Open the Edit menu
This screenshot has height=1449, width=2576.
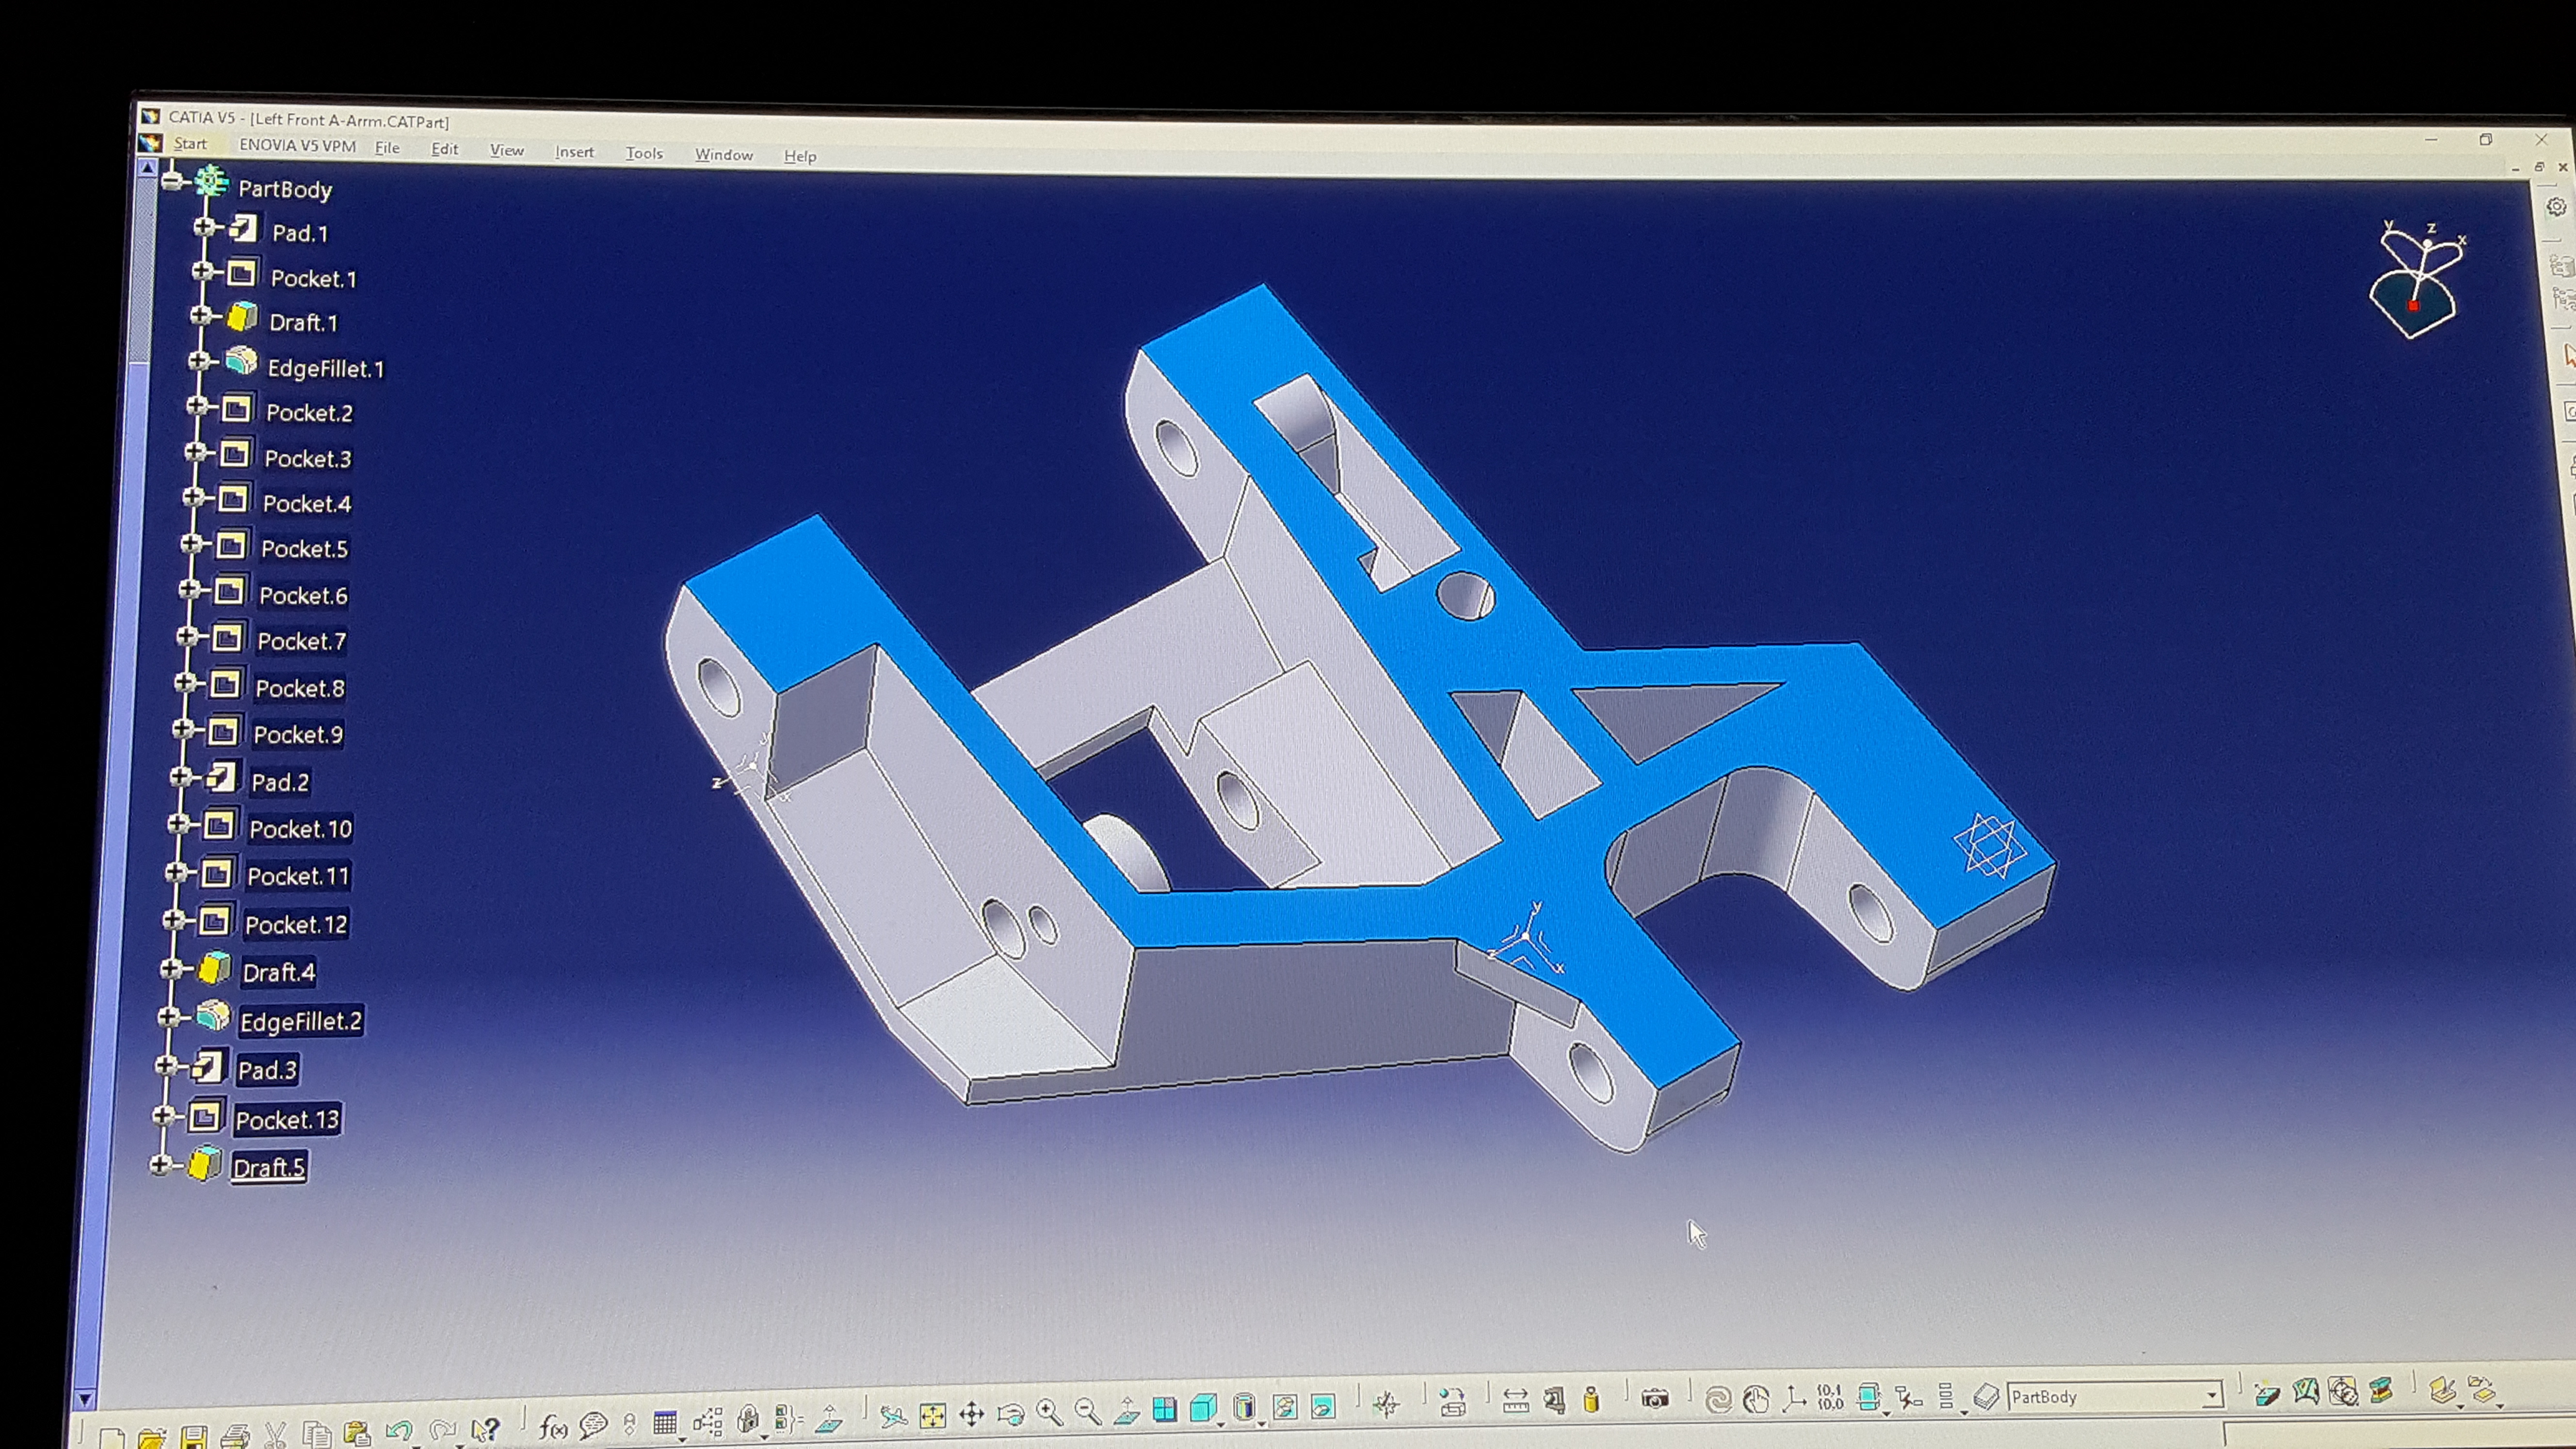(x=444, y=149)
